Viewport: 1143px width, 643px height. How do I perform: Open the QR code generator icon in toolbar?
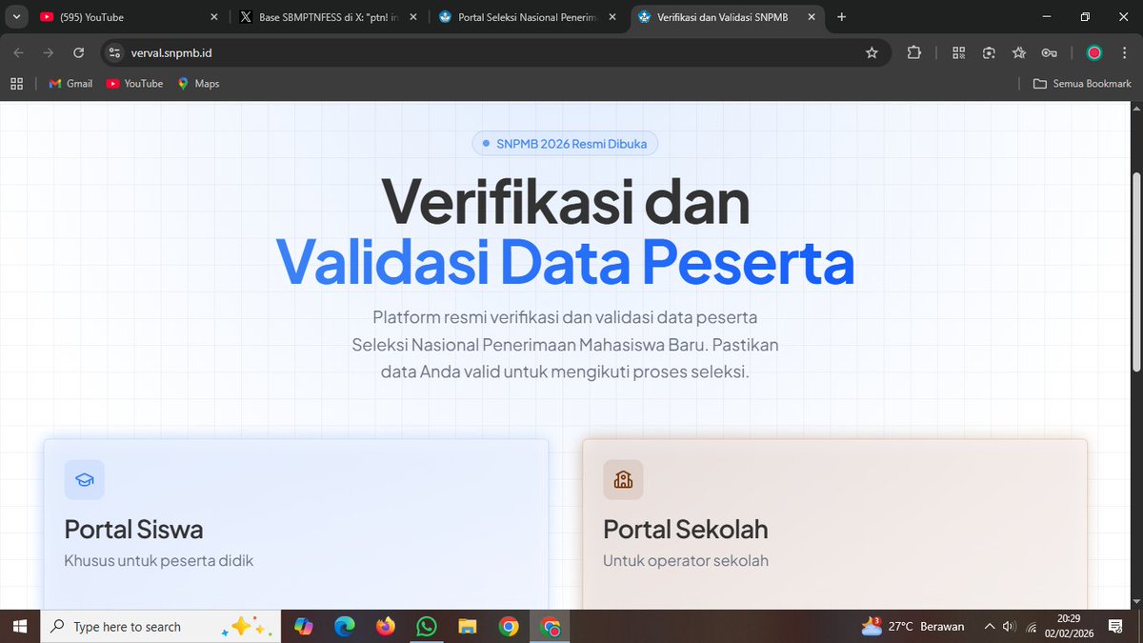coord(959,52)
